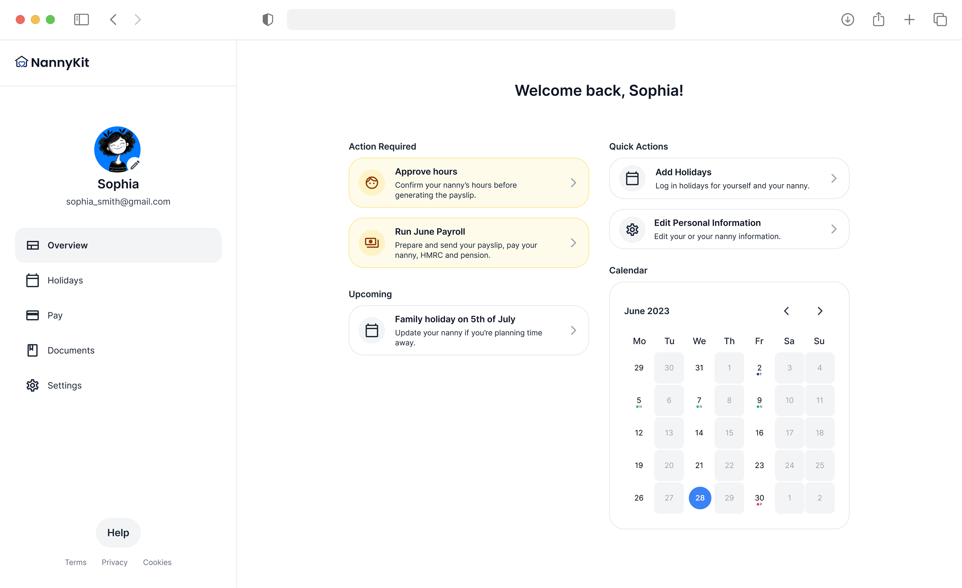Click the privacy shield icon
The image size is (962, 588).
click(268, 20)
